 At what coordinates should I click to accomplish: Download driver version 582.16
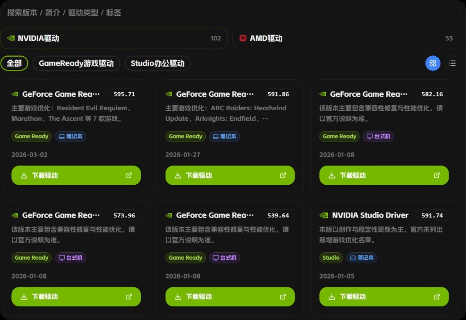(384, 175)
